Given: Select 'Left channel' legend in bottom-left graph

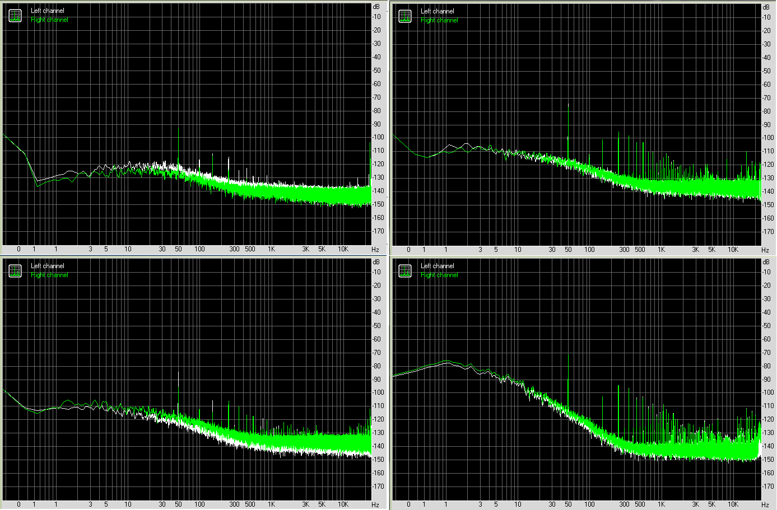Looking at the screenshot, I should 48,266.
